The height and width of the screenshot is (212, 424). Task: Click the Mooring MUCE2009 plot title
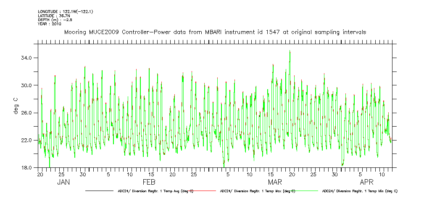(x=215, y=32)
